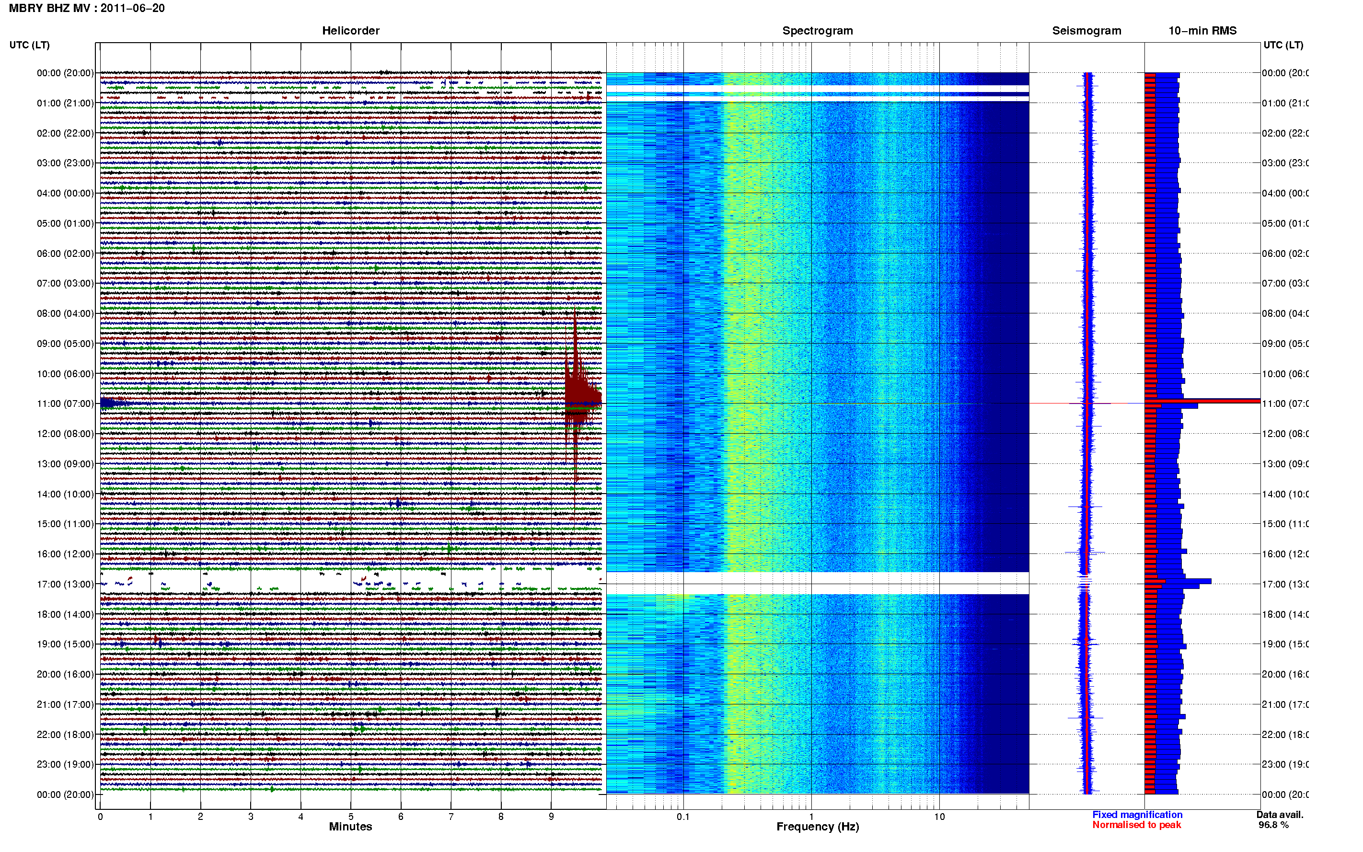Image resolution: width=1363 pixels, height=852 pixels.
Task: Click the '10-min RMS' panel heading
Action: coord(1202,31)
